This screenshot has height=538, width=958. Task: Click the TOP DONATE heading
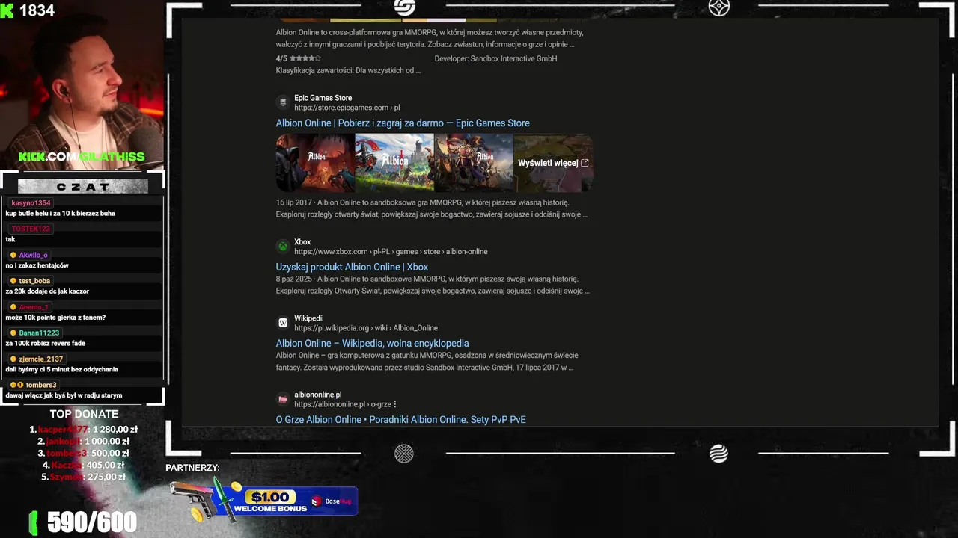[84, 414]
